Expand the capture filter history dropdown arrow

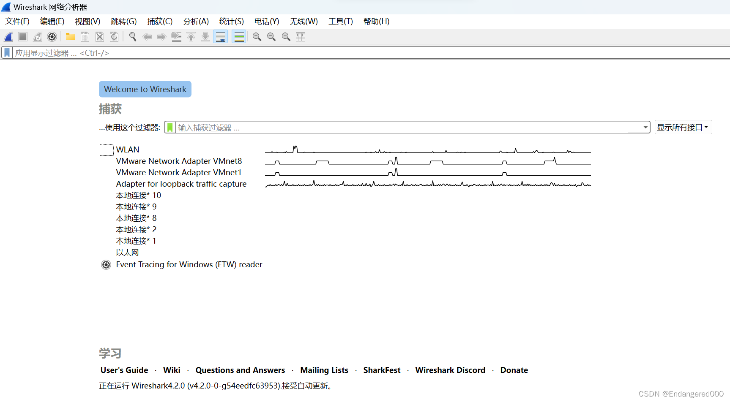point(645,128)
